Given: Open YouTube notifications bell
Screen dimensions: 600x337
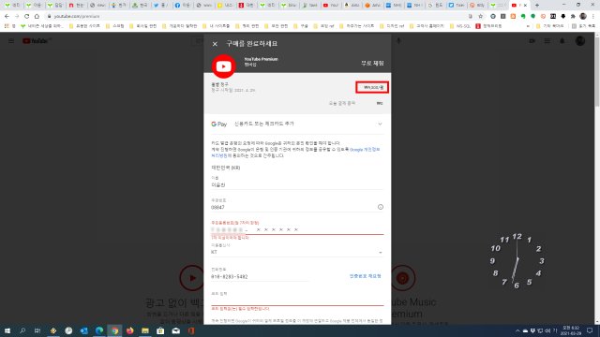Looking at the screenshot, I should pos(562,41).
